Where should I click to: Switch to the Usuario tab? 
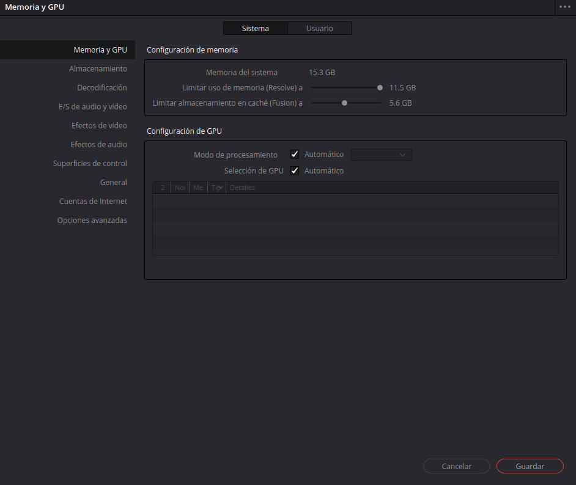pos(320,28)
